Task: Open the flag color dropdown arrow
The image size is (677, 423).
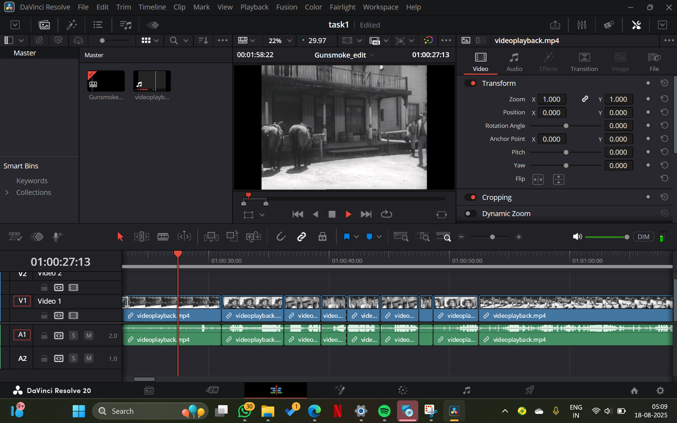Action: click(x=357, y=237)
